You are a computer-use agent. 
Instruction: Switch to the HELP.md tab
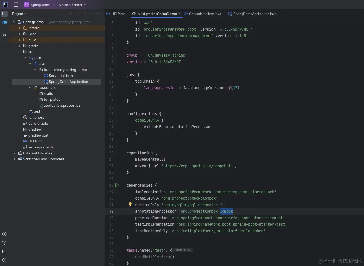point(116,14)
